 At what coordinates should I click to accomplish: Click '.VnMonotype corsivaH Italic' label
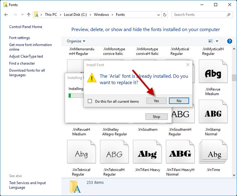tap(147, 52)
